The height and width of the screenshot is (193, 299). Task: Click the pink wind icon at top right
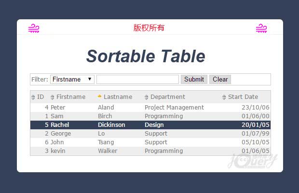pyautogui.click(x=261, y=28)
